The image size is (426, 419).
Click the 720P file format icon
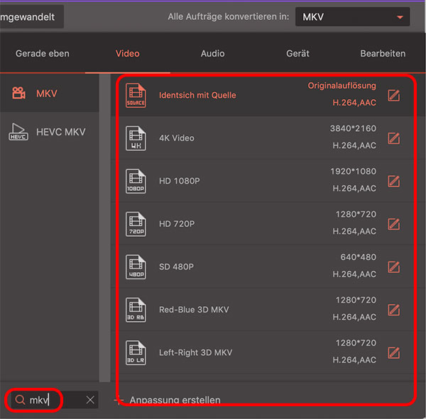pos(136,224)
